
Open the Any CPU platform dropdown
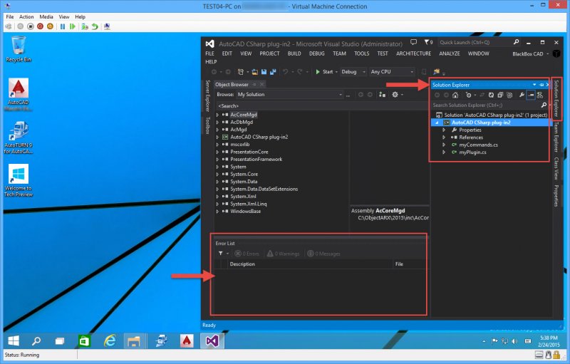[392, 72]
